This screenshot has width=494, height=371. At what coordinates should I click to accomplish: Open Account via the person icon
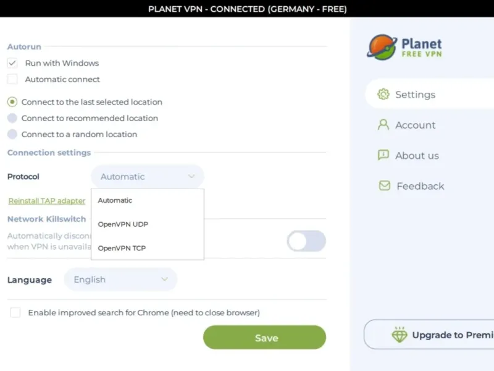[383, 125]
